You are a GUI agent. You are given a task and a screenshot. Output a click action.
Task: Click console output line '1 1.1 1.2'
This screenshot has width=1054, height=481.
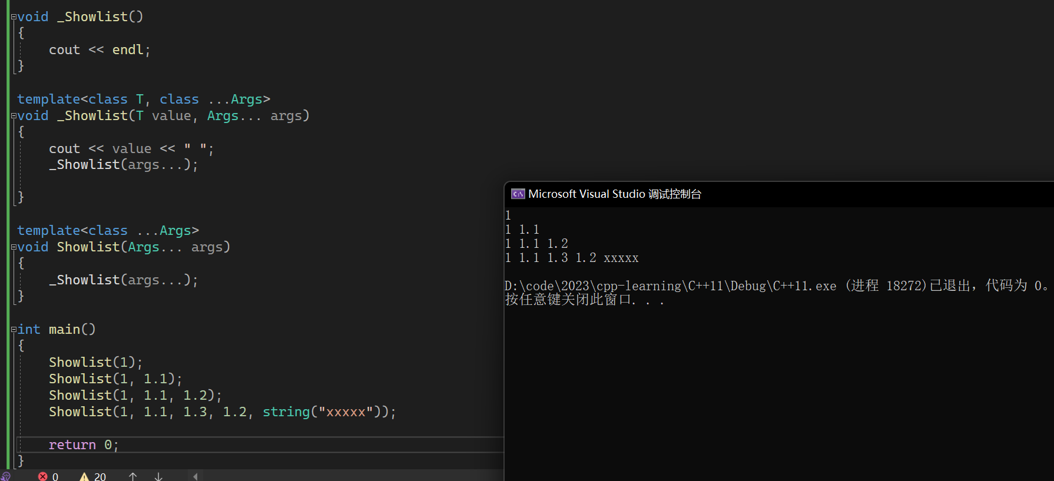536,244
